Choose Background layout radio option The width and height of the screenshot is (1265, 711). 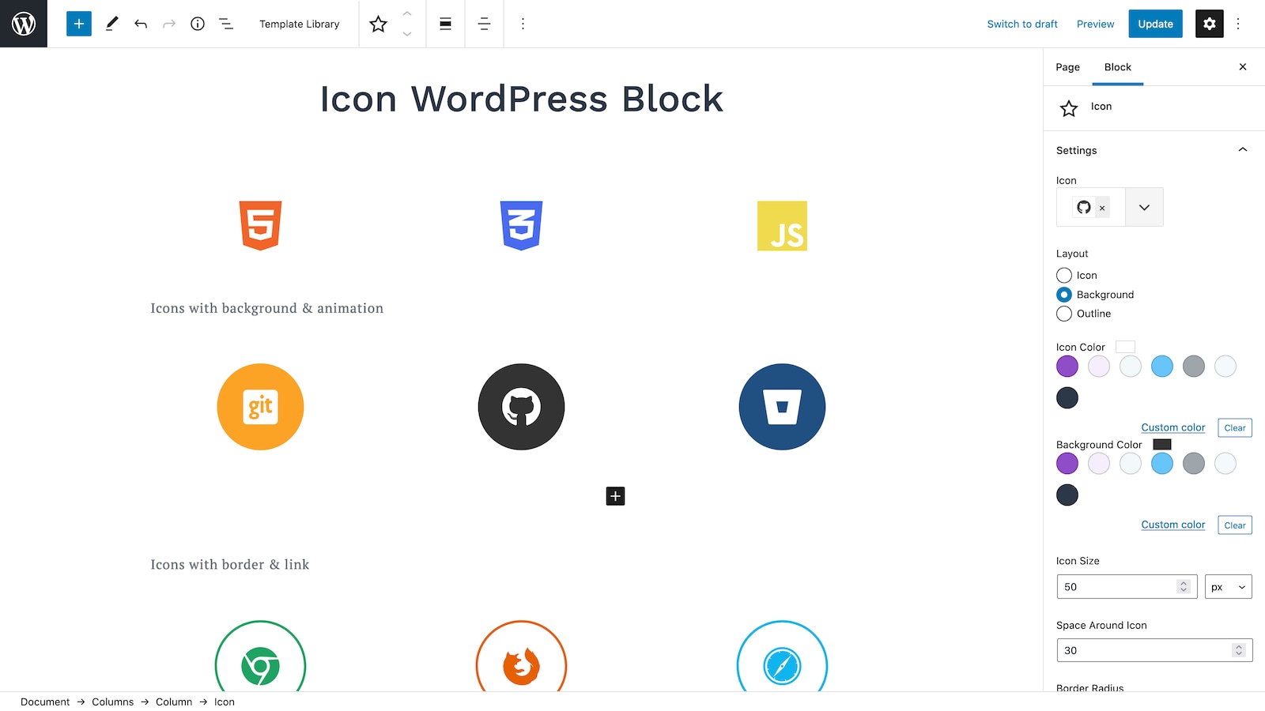pyautogui.click(x=1064, y=295)
